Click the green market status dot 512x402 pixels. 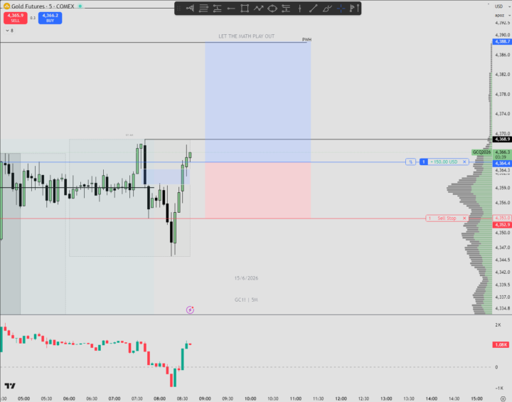[80, 6]
